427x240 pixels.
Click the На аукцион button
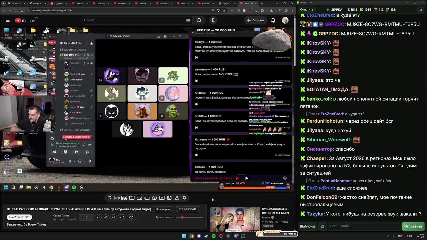pos(163,209)
